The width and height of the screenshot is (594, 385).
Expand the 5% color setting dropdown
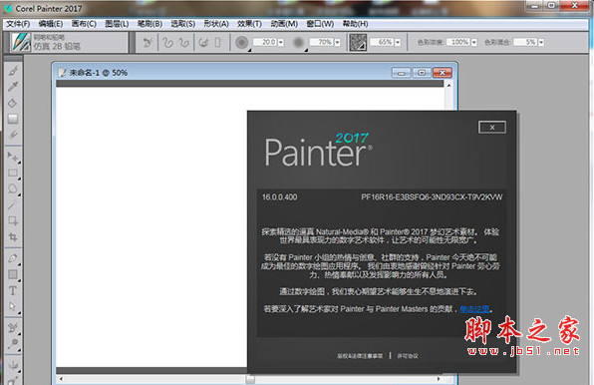541,43
